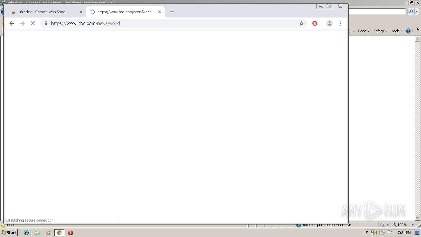Go back using Chrome's back arrow

click(12, 23)
